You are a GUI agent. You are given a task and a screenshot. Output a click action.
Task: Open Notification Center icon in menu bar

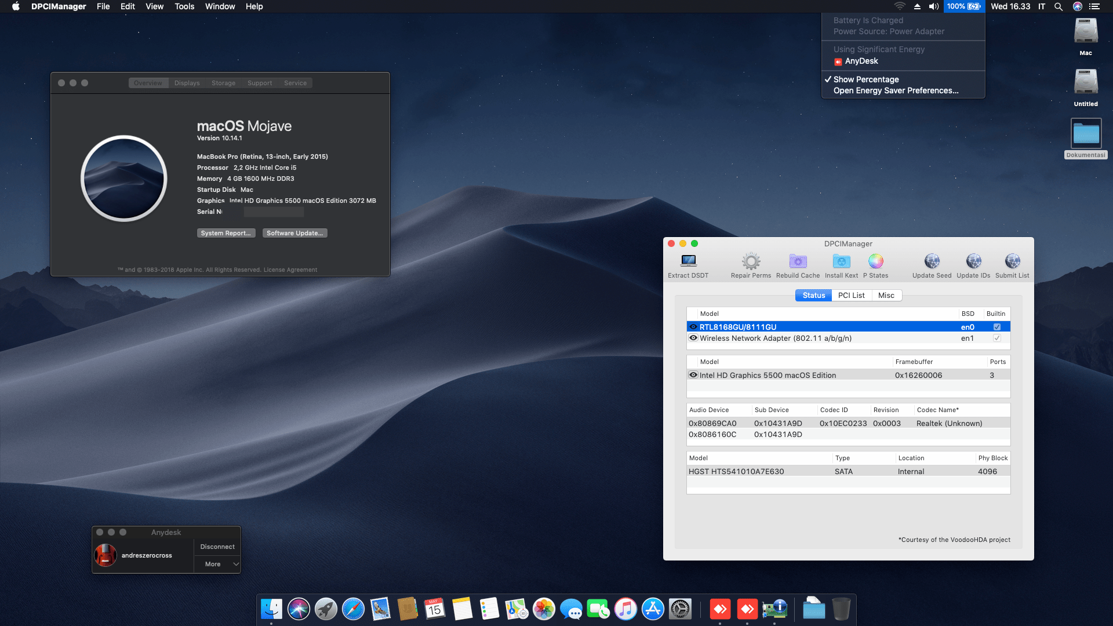pyautogui.click(x=1094, y=6)
